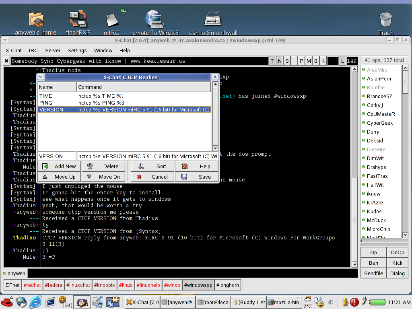Toggle channel mode S
This screenshot has width=412, height=309.
coord(287,61)
